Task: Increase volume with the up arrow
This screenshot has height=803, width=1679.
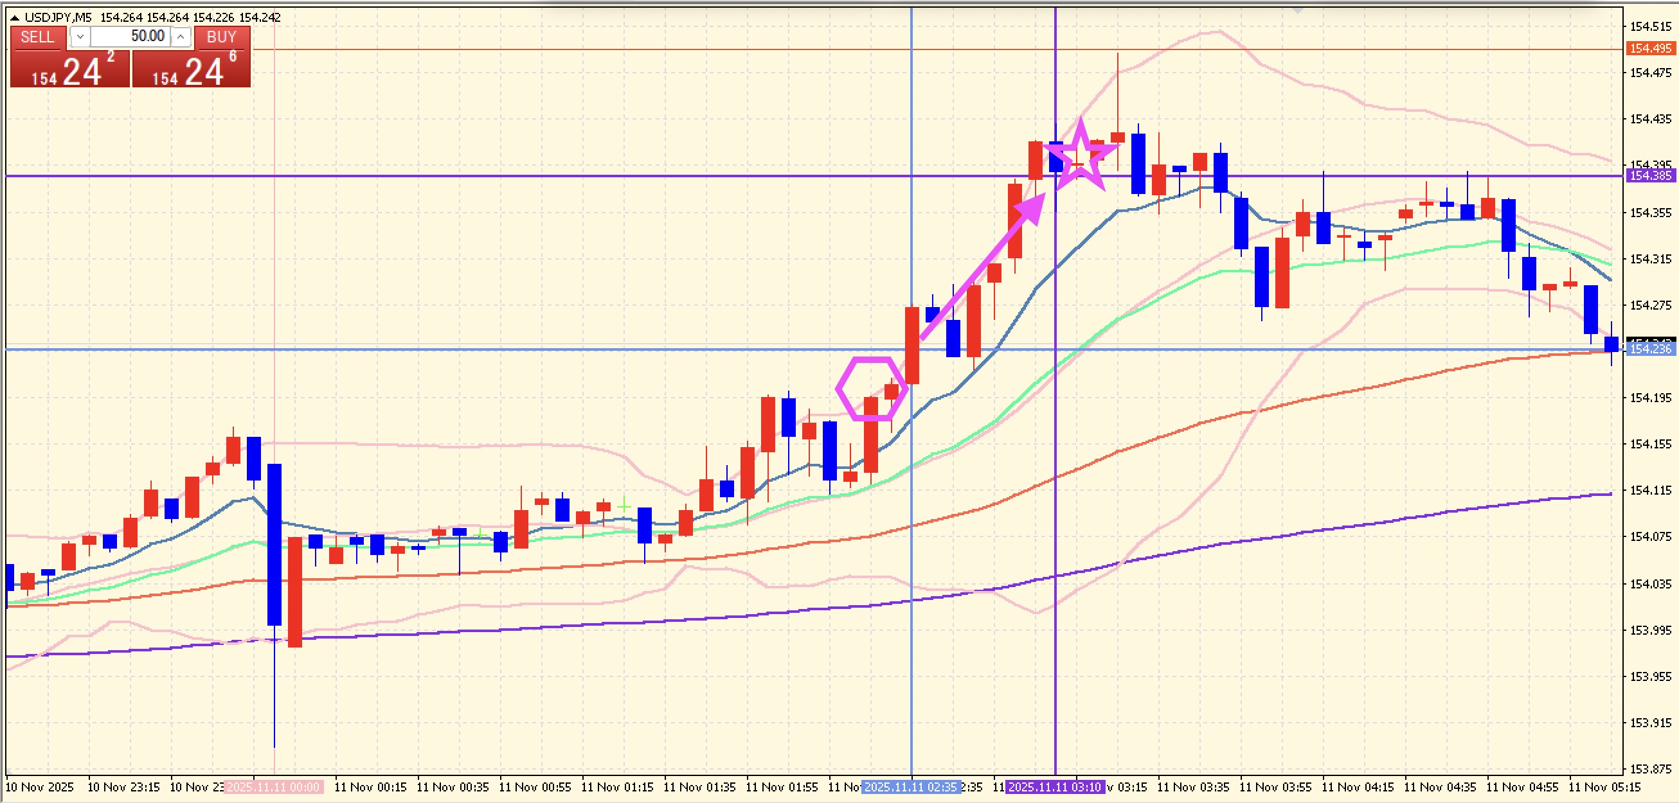Action: [x=181, y=37]
